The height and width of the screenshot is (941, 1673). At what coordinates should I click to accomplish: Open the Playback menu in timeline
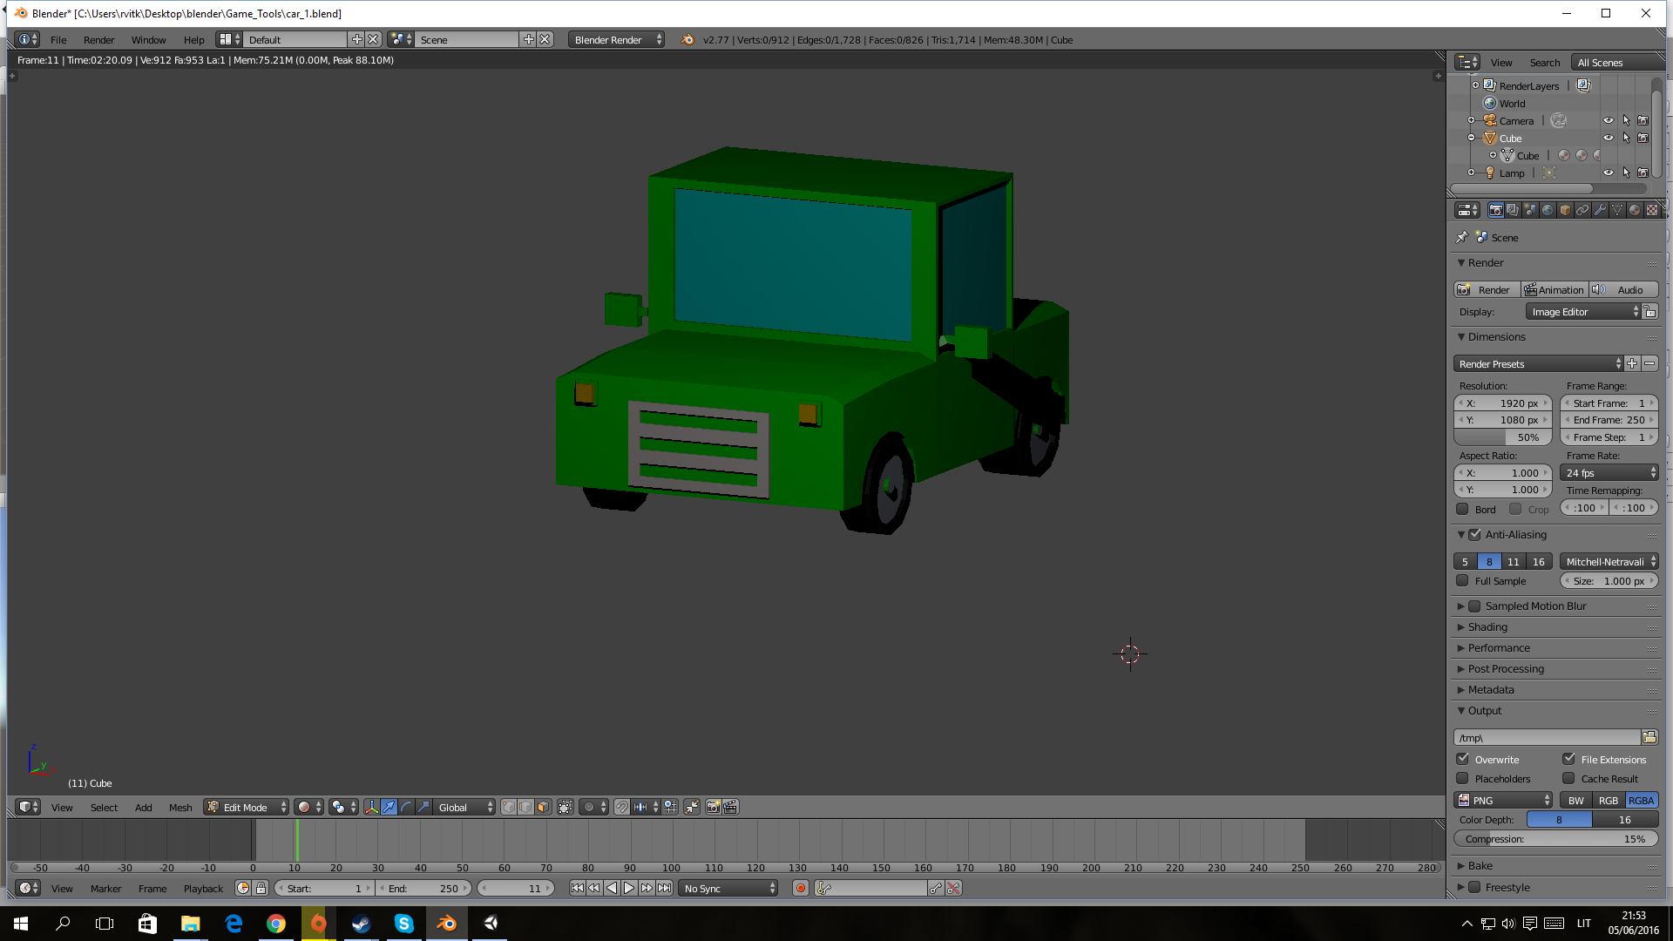point(203,888)
